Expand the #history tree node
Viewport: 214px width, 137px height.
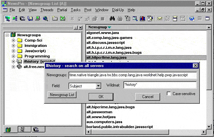(13, 61)
